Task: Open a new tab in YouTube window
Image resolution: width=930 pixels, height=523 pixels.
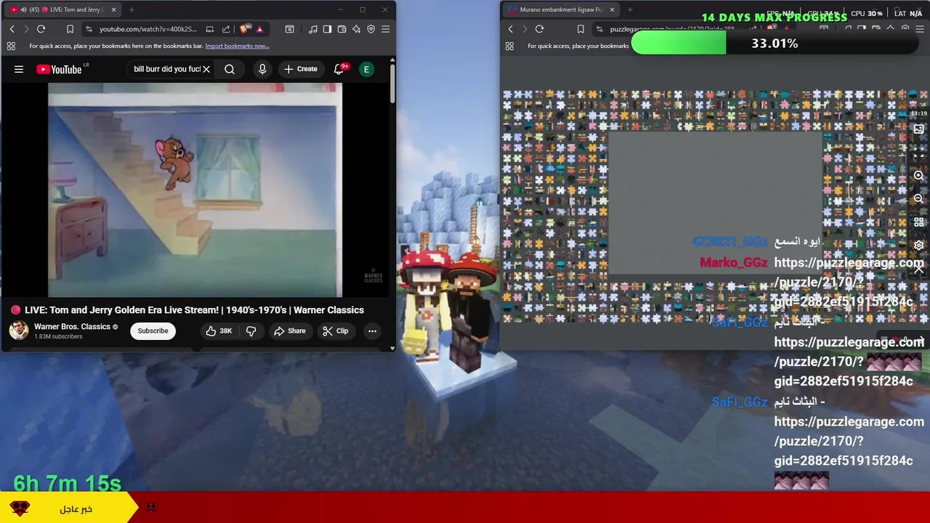Action: click(x=132, y=9)
